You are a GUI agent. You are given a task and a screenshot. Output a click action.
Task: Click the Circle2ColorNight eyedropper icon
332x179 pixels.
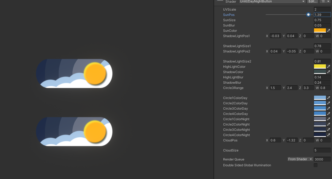tap(329, 124)
